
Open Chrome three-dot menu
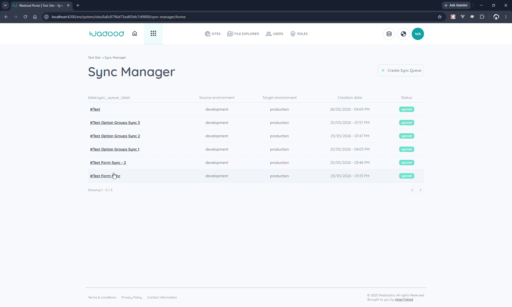click(506, 17)
